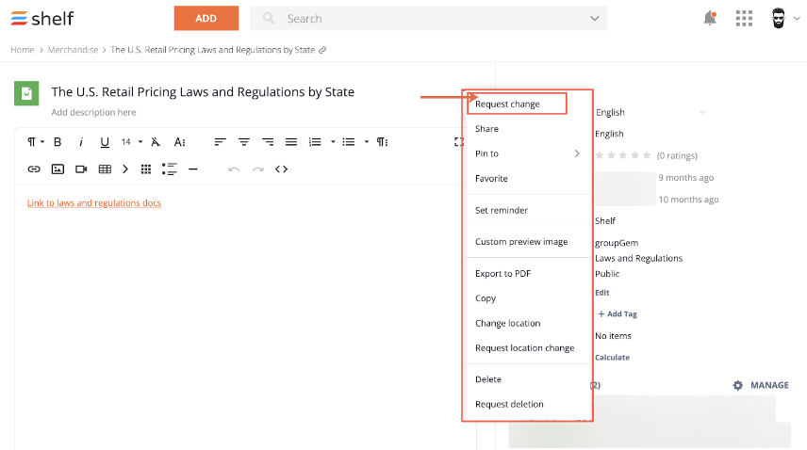Align text center

tap(244, 142)
